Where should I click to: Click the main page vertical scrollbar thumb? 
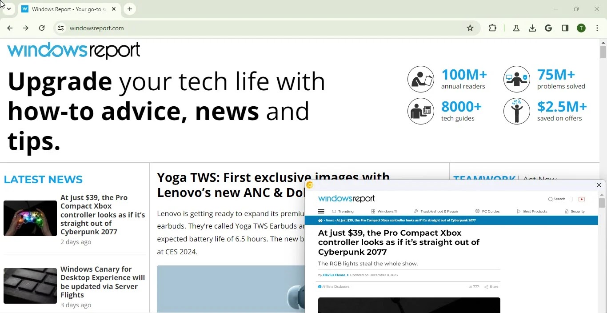click(603, 52)
